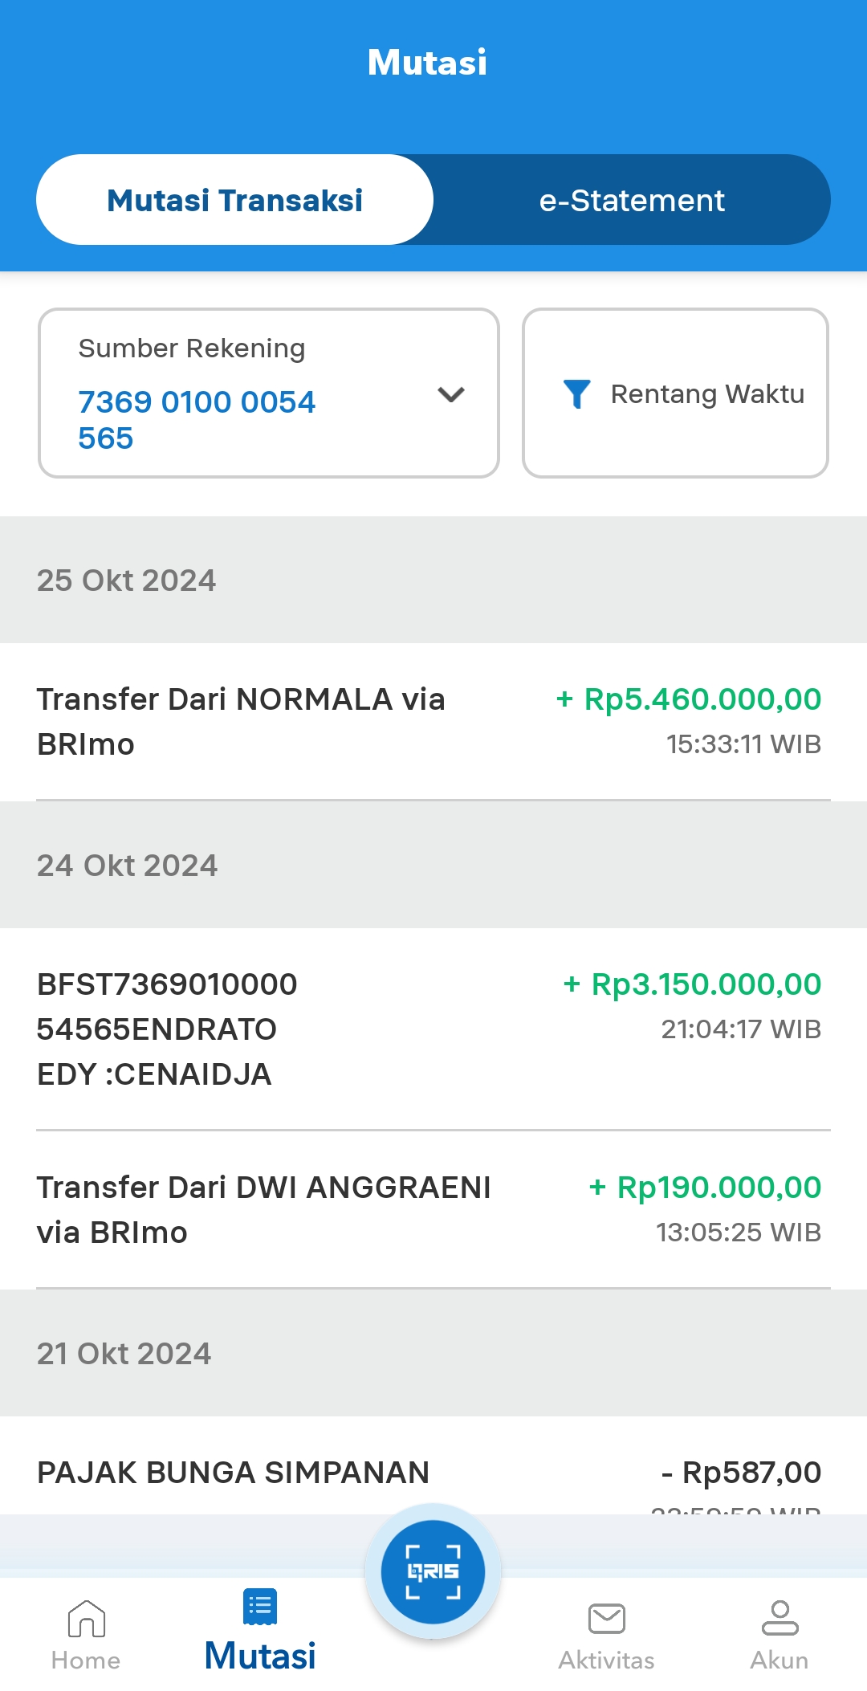Tap the Mutasi page title
867x1691 pixels.
pos(427,63)
